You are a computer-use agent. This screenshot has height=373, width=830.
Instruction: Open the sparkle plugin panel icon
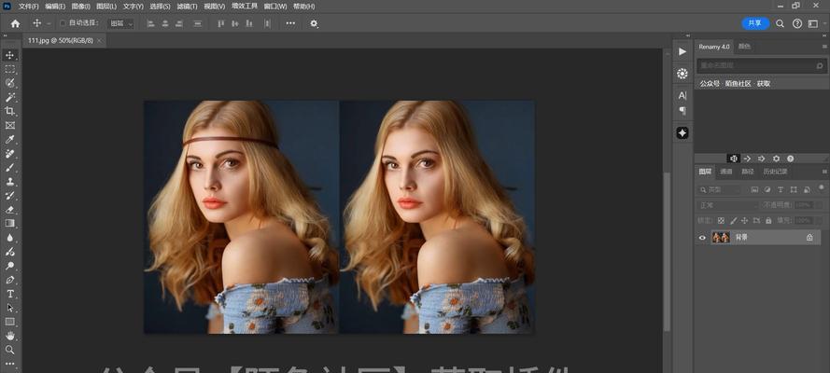tap(682, 133)
